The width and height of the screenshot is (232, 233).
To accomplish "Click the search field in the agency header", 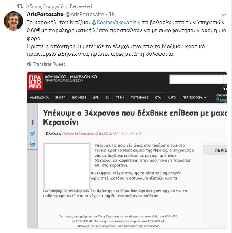I will tap(196, 79).
